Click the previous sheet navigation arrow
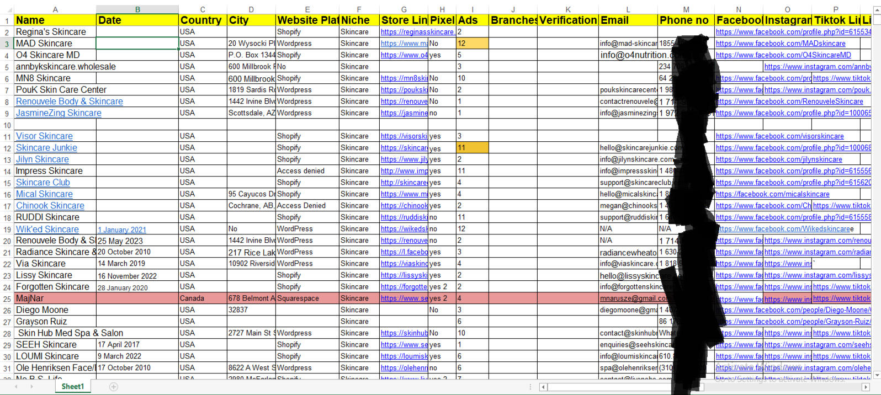The height and width of the screenshot is (395, 881). pos(15,387)
